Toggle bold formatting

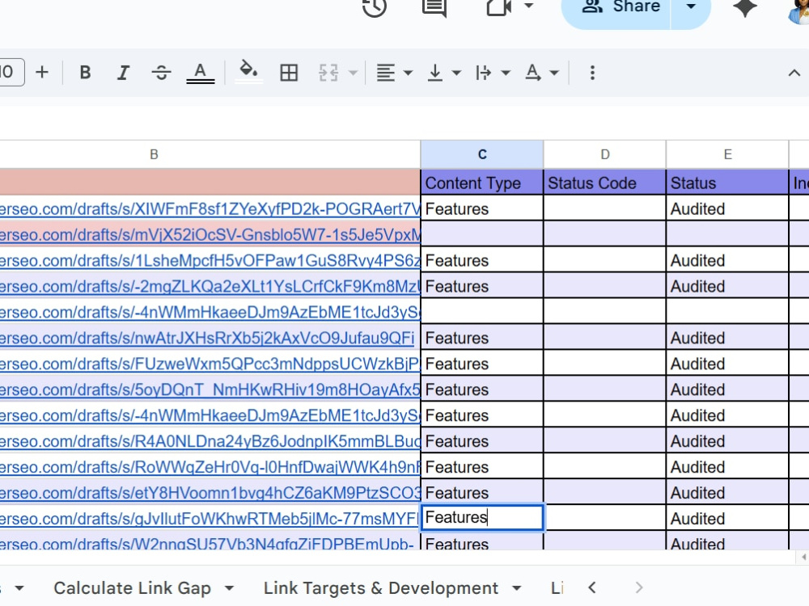tap(85, 73)
